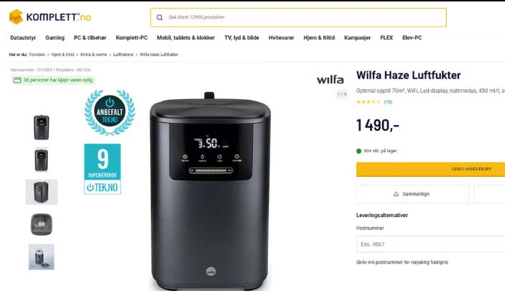Open the (73) reviews link
Viewport: 505px width, 291px height.
388,102
